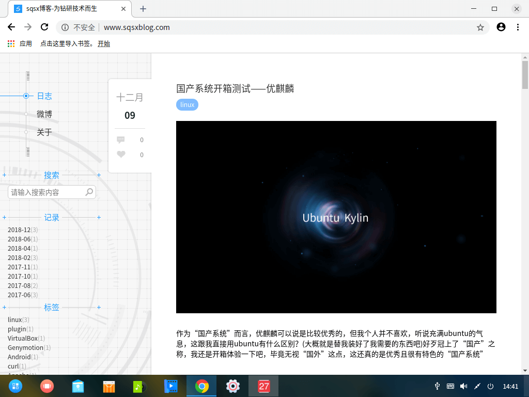Select the plugin tag
This screenshot has height=397, width=529.
click(21, 329)
